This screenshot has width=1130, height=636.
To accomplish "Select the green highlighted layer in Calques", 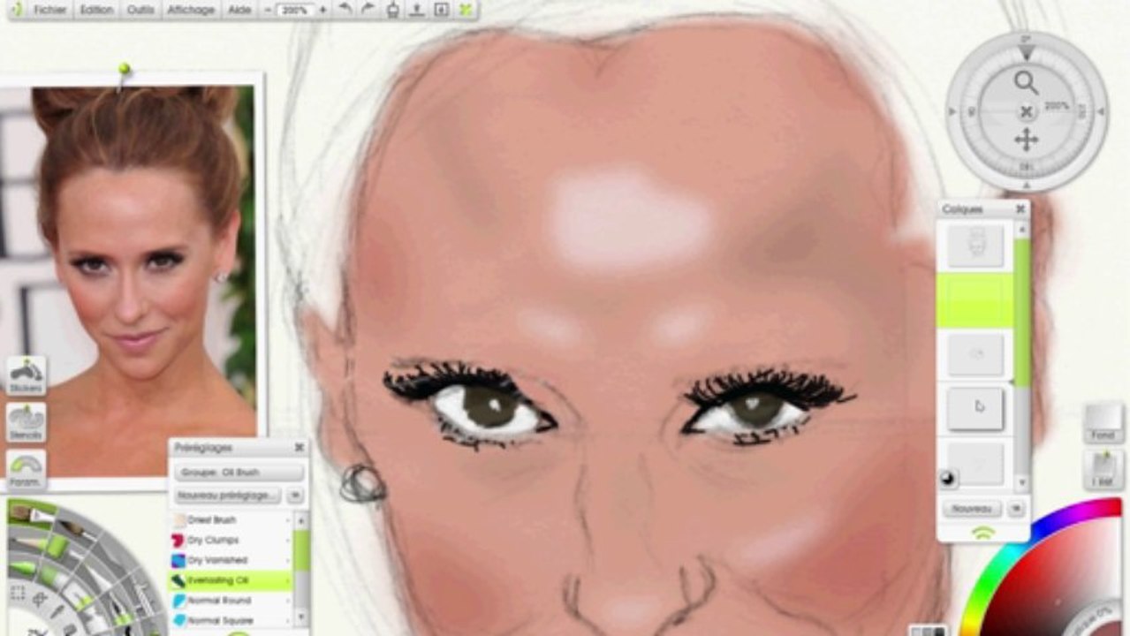I will (975, 299).
